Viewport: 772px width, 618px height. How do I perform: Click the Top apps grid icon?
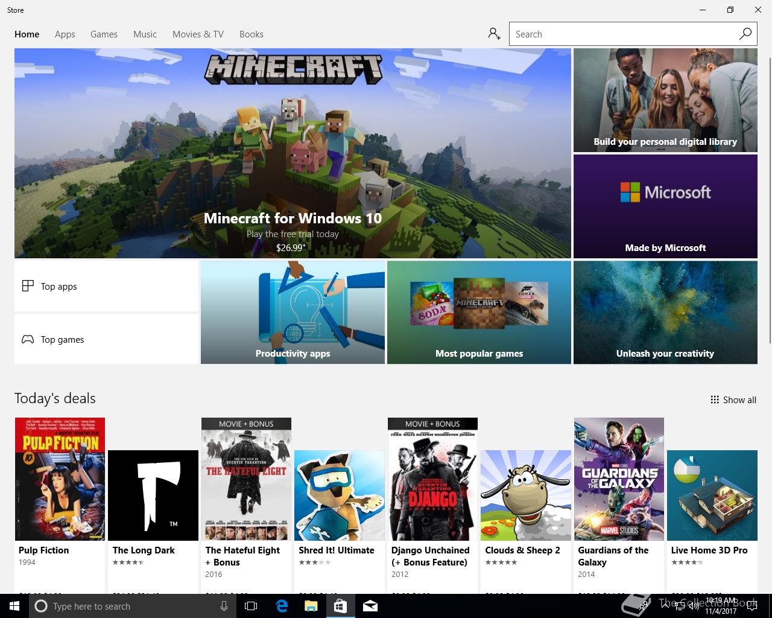click(28, 286)
